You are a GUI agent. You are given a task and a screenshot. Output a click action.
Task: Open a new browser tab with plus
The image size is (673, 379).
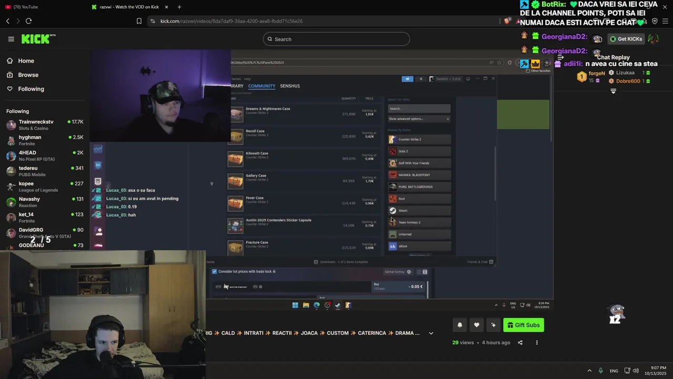(x=179, y=7)
